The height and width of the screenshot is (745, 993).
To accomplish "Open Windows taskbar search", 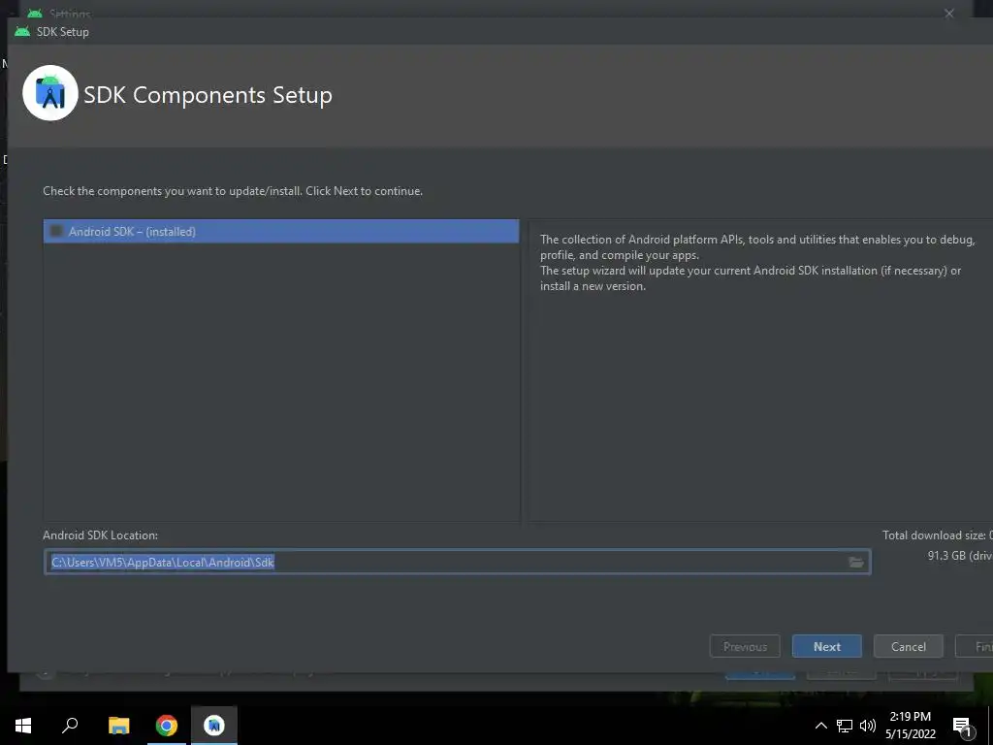I will [70, 725].
